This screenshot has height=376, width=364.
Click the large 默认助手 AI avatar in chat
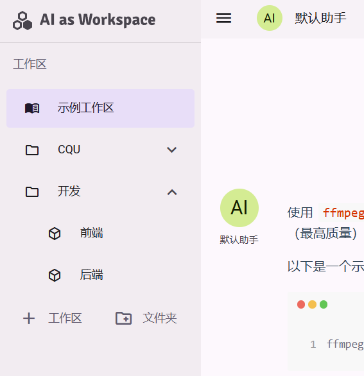239,208
